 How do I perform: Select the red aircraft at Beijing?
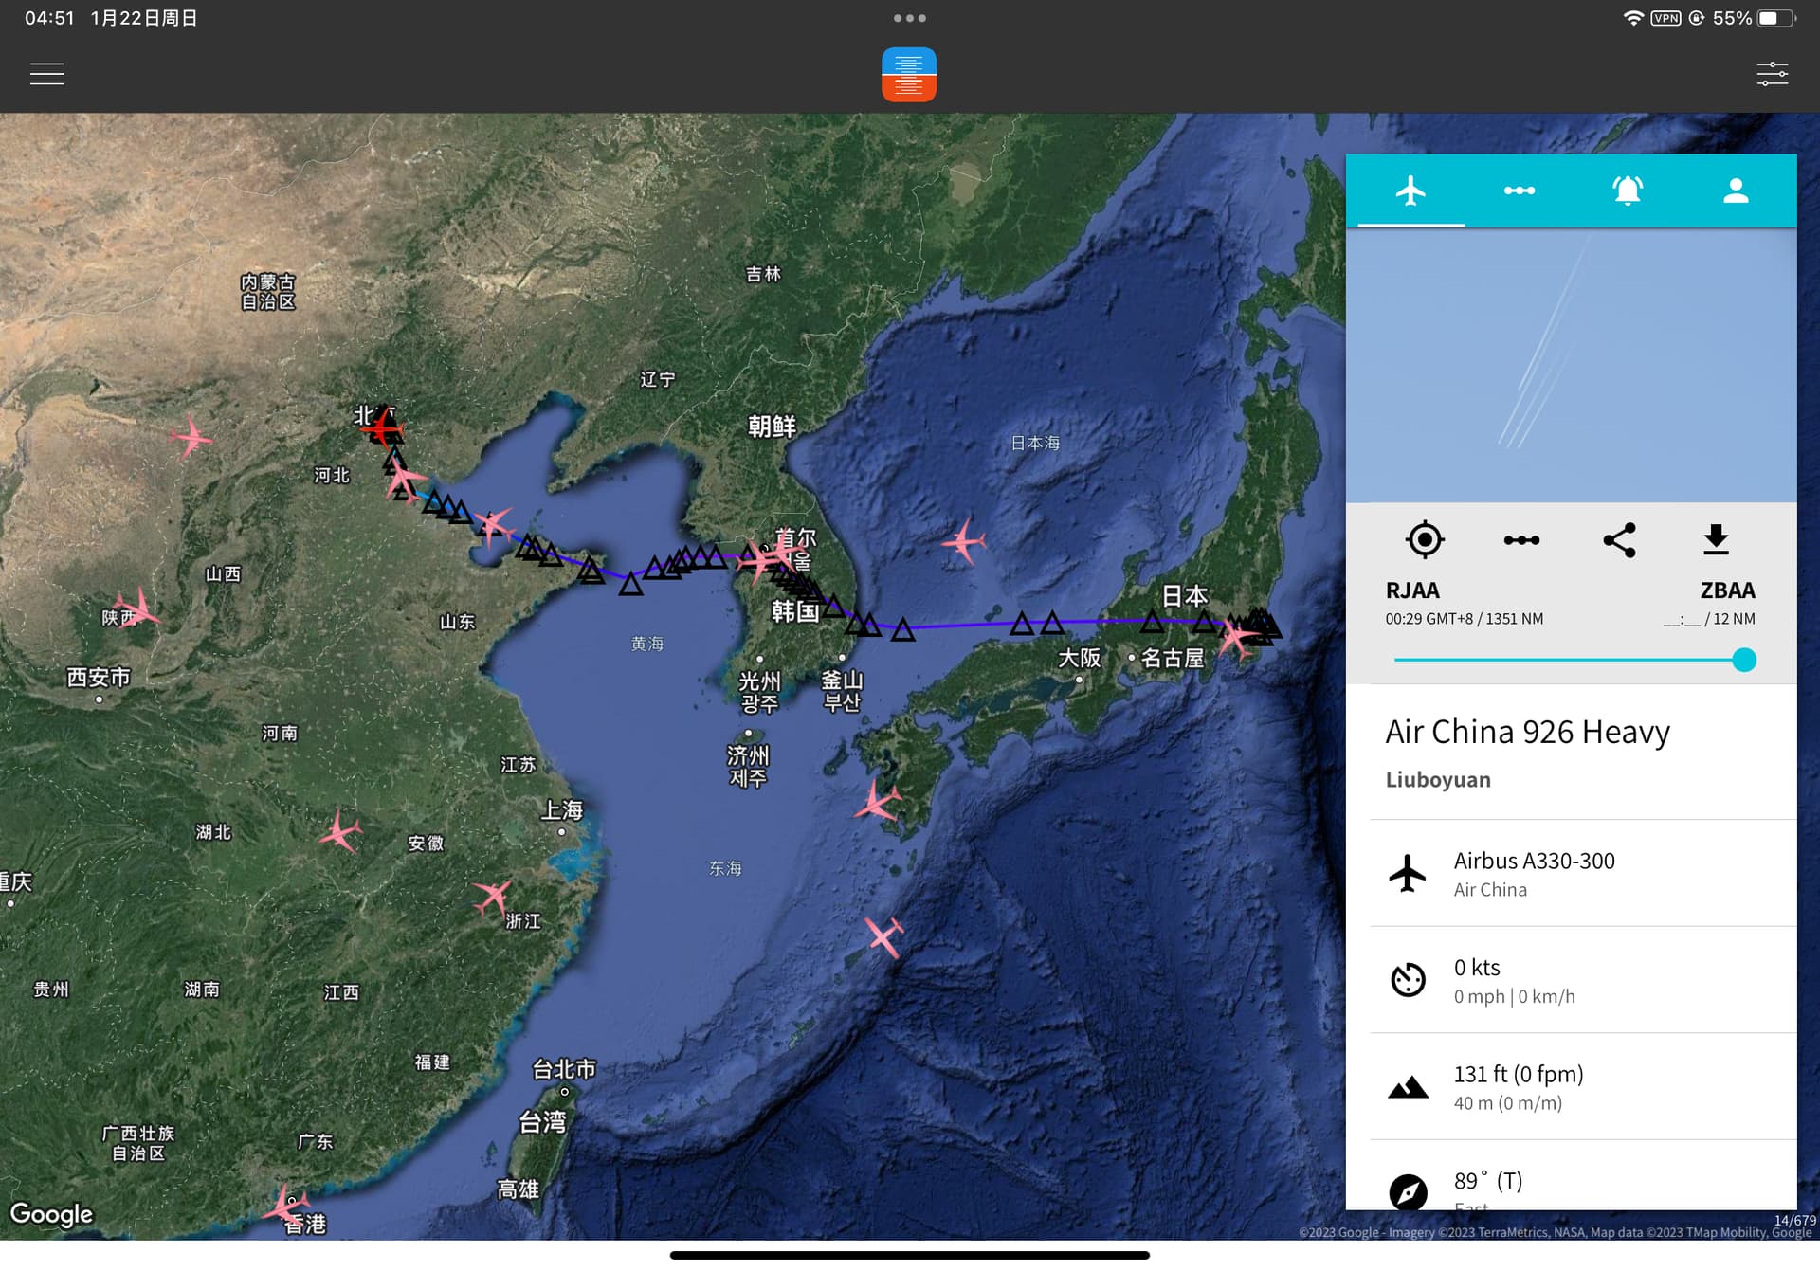(x=382, y=428)
